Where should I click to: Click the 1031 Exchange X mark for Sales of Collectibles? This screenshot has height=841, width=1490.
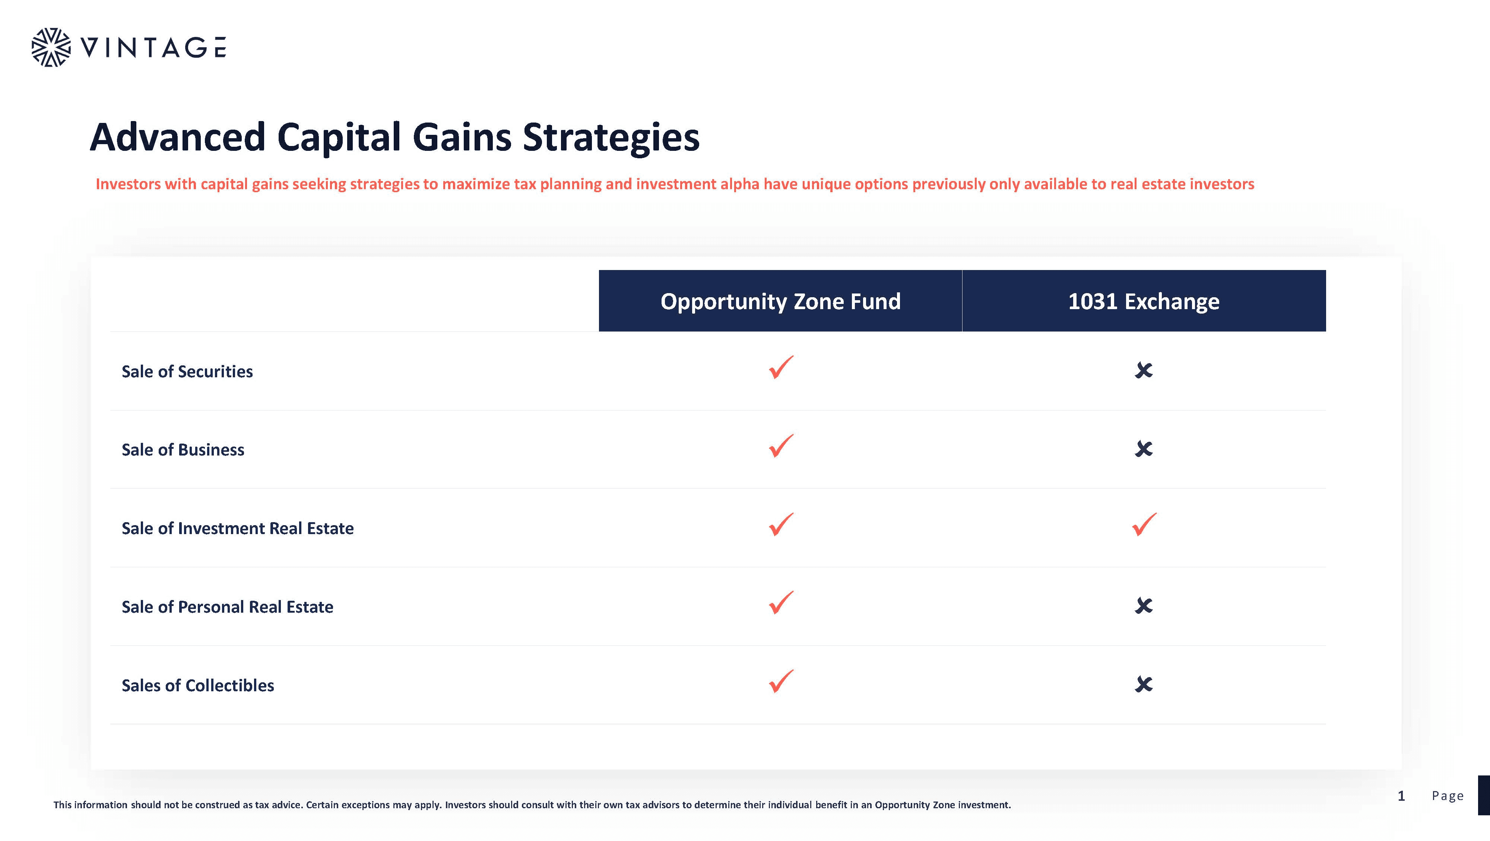(1144, 684)
